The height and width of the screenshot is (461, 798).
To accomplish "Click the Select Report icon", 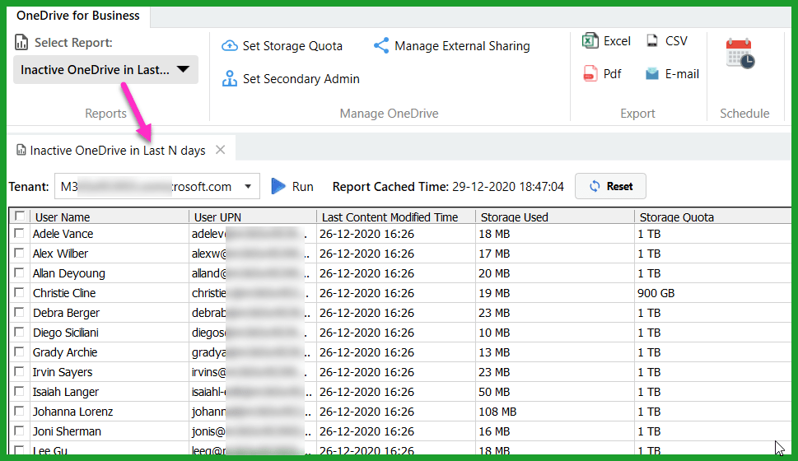I will (x=21, y=42).
